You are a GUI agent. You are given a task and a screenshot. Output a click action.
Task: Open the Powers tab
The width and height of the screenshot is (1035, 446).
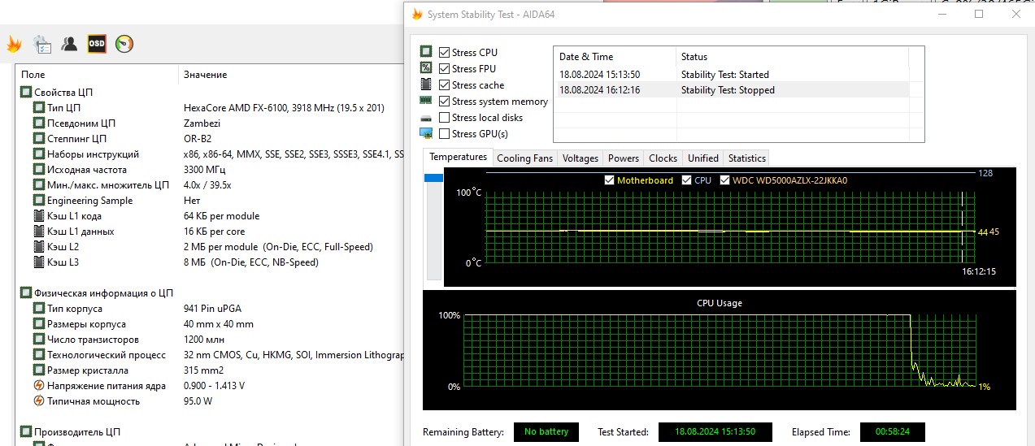coord(624,158)
